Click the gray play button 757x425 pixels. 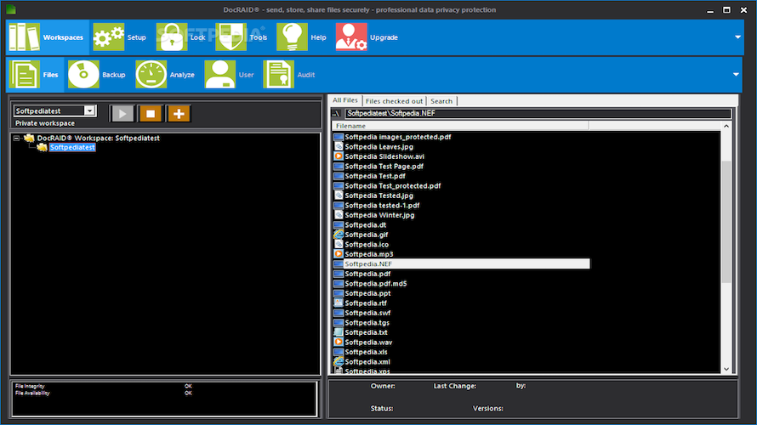[x=122, y=114]
